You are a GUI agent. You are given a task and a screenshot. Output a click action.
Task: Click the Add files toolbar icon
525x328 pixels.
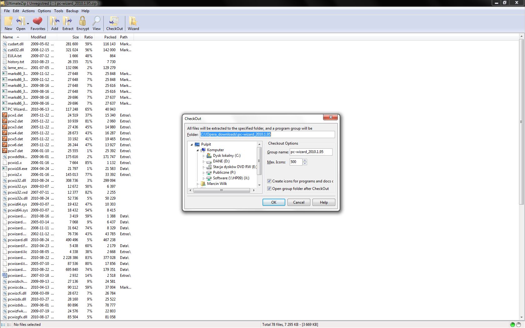point(54,21)
